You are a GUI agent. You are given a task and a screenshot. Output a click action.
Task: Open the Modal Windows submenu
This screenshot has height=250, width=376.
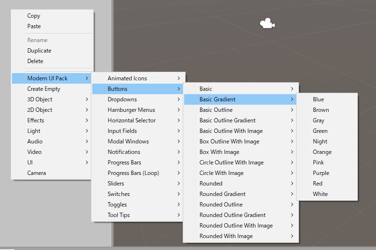coord(138,141)
